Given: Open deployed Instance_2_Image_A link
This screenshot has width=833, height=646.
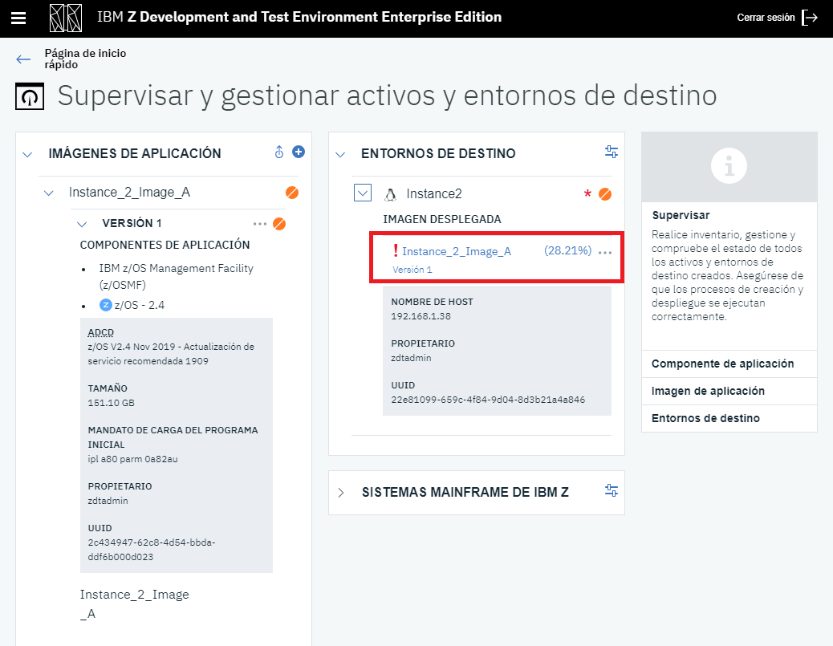Looking at the screenshot, I should (x=457, y=251).
